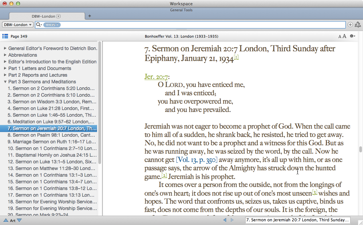Click the magnifier search options icon

[39, 25]
